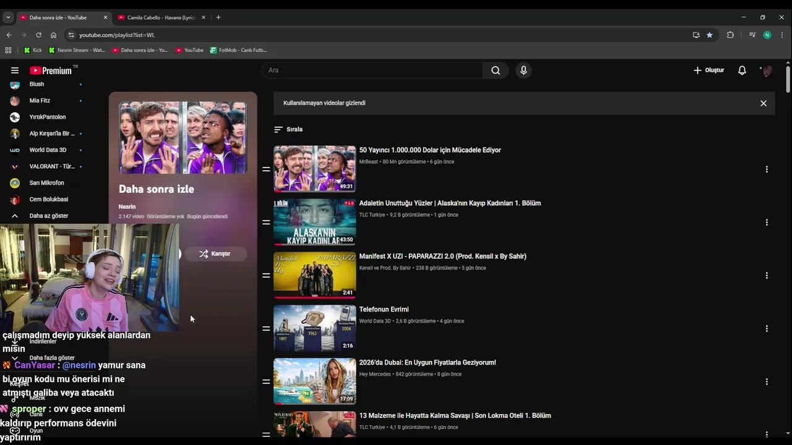Open options for MrBeast 50 Yayıncı video
This screenshot has width=792, height=445.
767,169
